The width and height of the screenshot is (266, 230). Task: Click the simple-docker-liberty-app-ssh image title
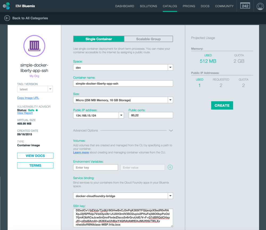tap(34, 68)
